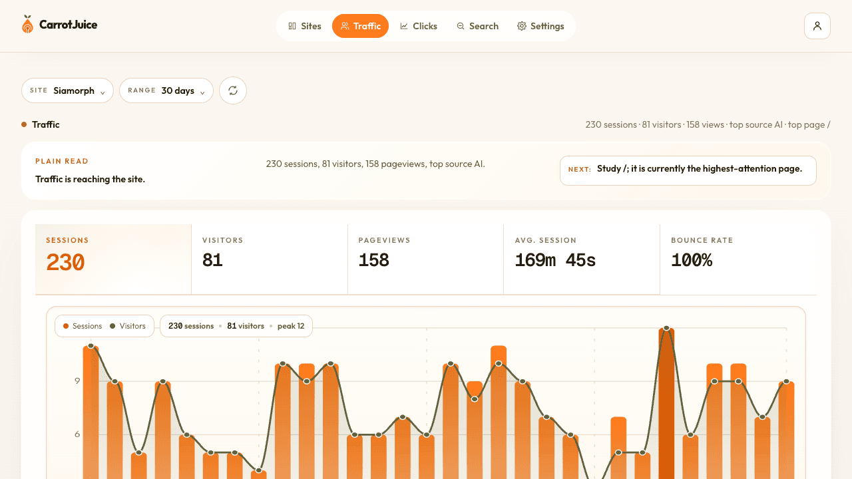This screenshot has width=852, height=479.
Task: Click the 'peak 12' chart summary text
Action: click(291, 326)
